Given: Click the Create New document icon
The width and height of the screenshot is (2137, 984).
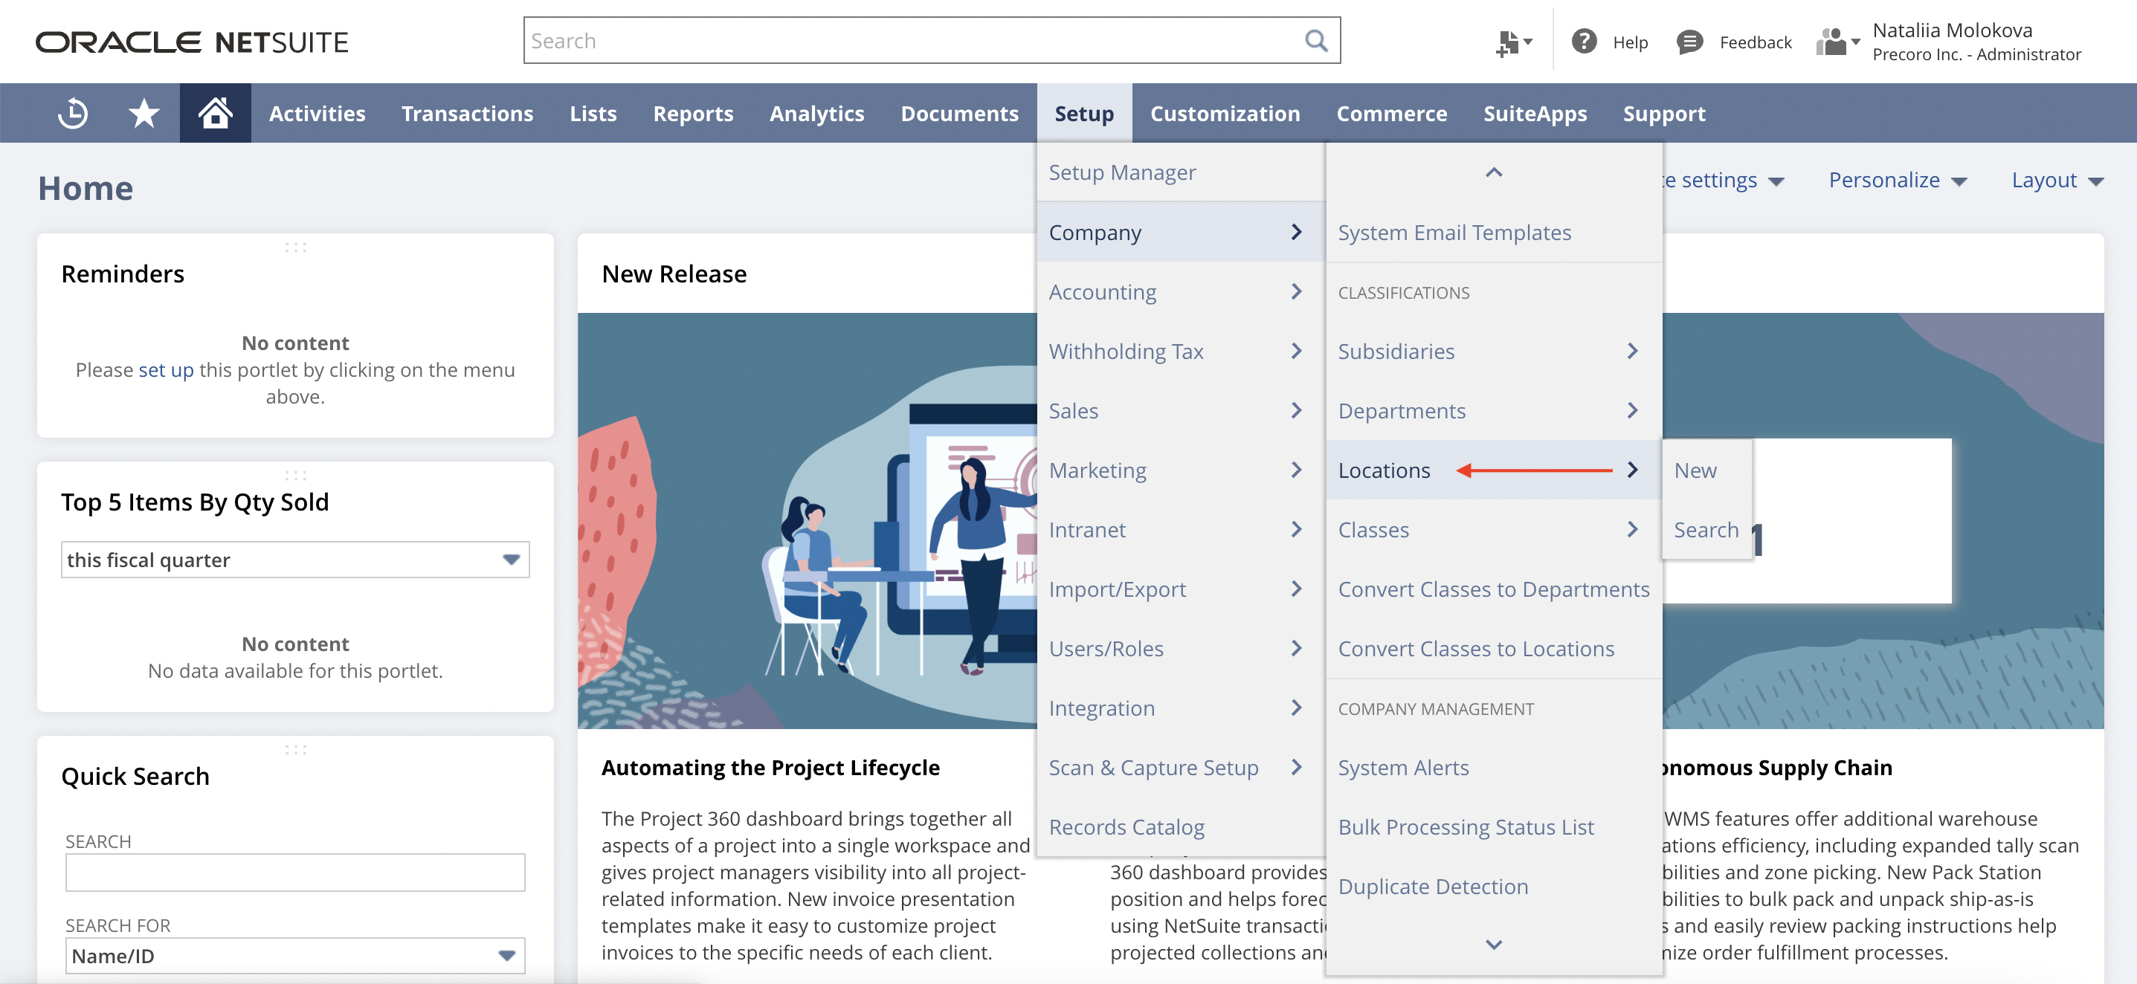Looking at the screenshot, I should [x=1510, y=42].
